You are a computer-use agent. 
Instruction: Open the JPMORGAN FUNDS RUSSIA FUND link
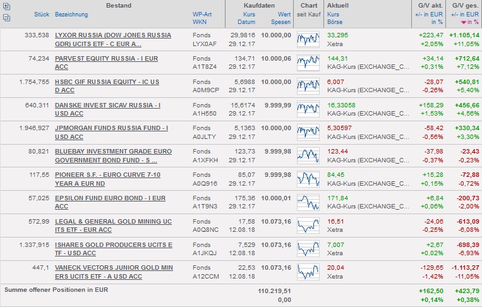tap(111, 133)
